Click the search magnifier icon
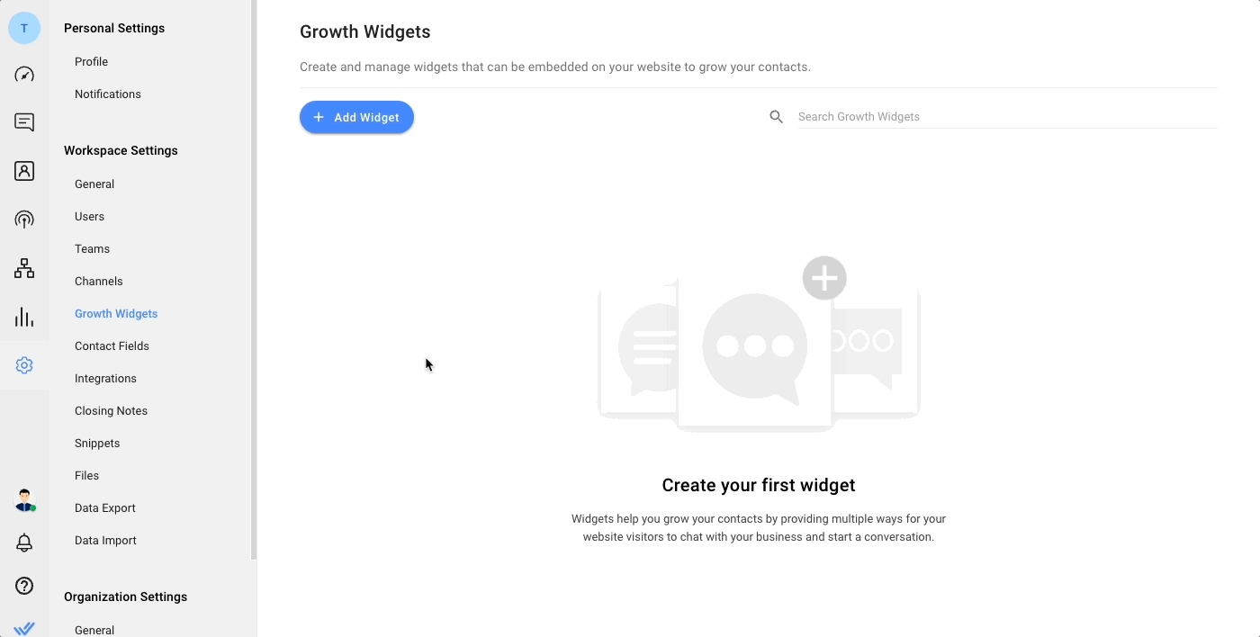1260x637 pixels. point(776,117)
